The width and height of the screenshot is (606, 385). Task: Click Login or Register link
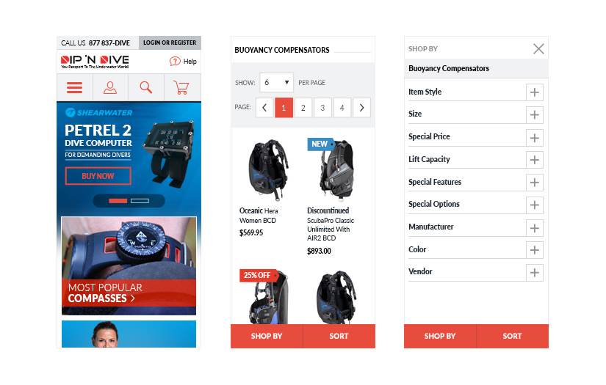(x=170, y=43)
